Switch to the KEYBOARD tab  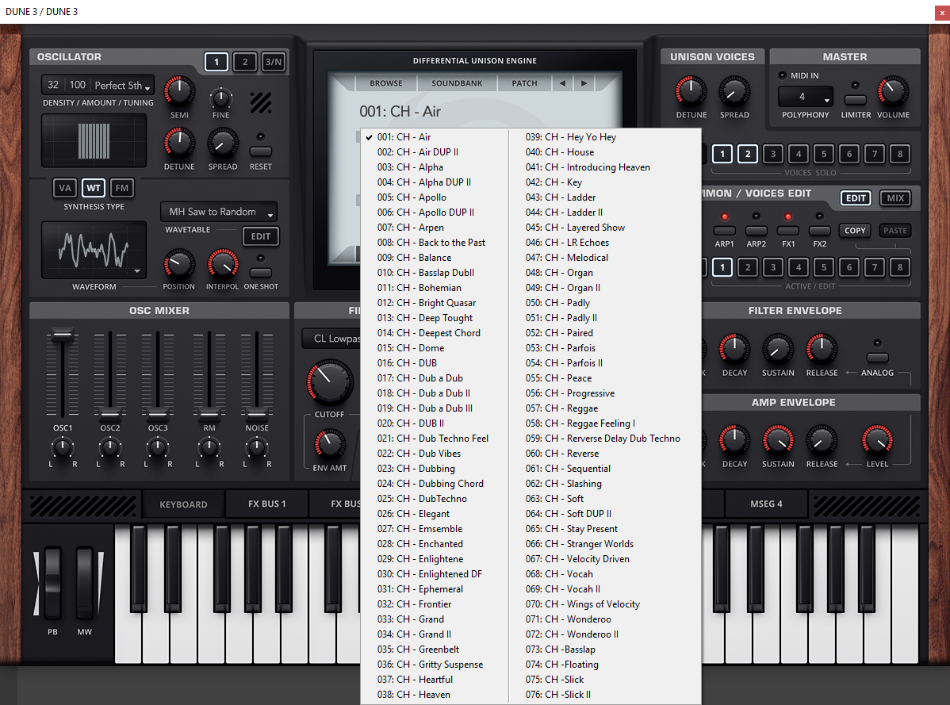pos(184,504)
